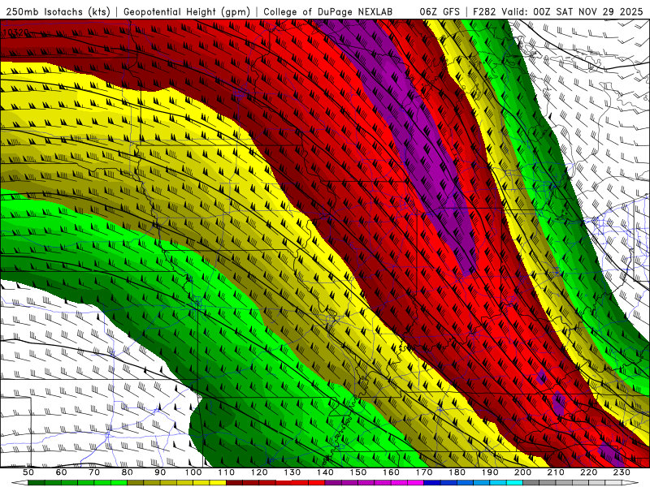The width and height of the screenshot is (650, 487).
Task: Click the 190 value on legend scale
Action: pos(490,472)
